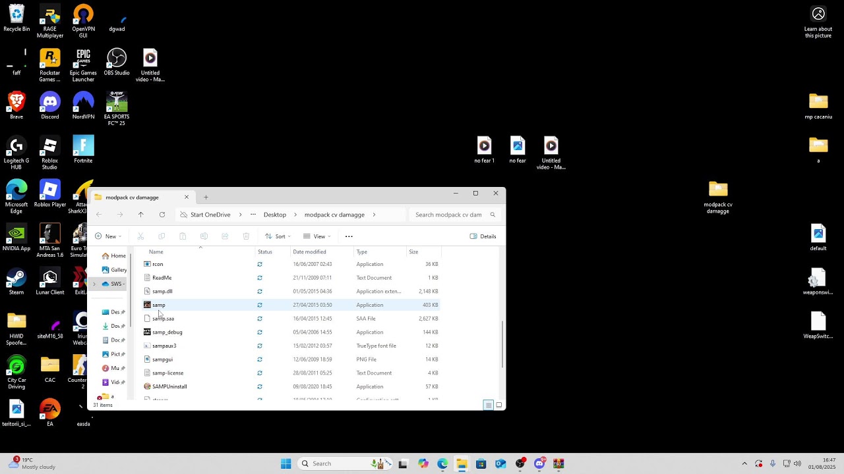Sort files by the Type column

380,251
